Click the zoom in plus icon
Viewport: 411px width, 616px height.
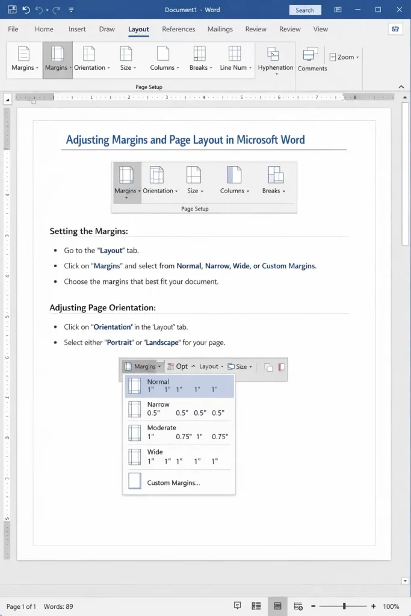[x=373, y=606]
